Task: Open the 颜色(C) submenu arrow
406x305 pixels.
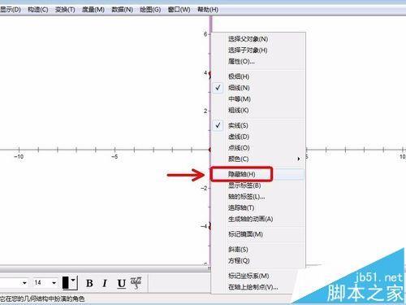Action: tap(299, 159)
